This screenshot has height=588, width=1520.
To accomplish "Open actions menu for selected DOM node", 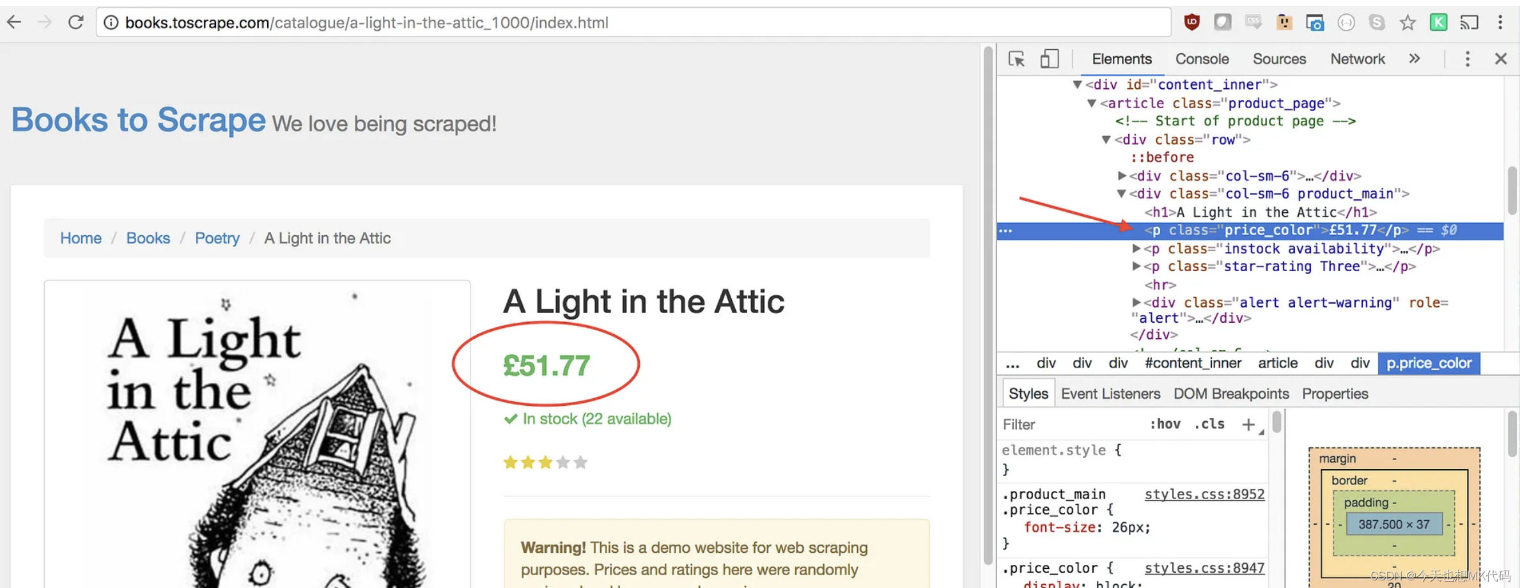I will click(x=1005, y=231).
